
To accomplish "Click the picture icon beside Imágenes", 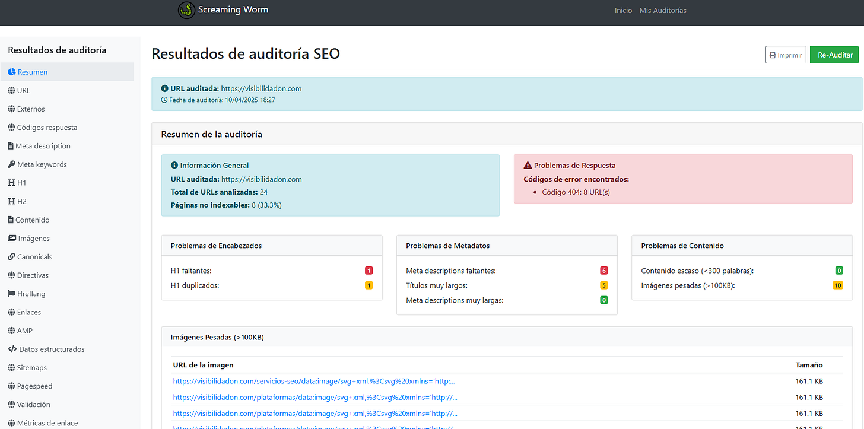I will coord(11,239).
